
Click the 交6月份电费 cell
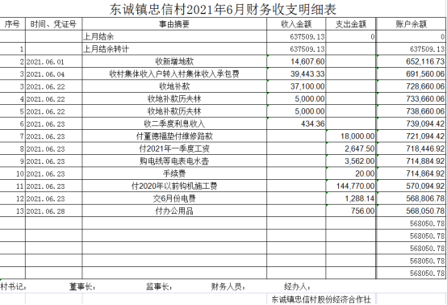coord(174,198)
